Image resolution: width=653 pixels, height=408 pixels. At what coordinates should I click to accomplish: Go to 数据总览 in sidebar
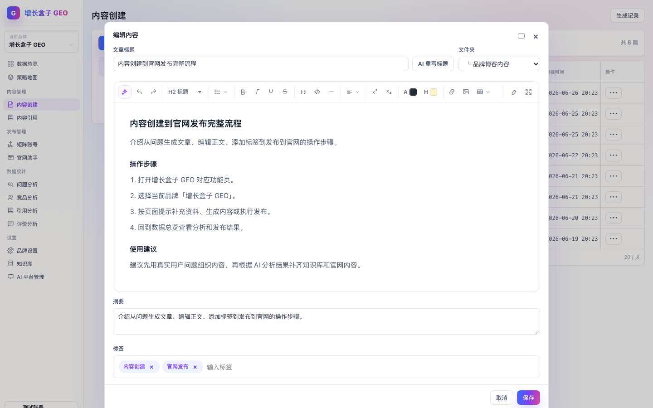point(41,64)
